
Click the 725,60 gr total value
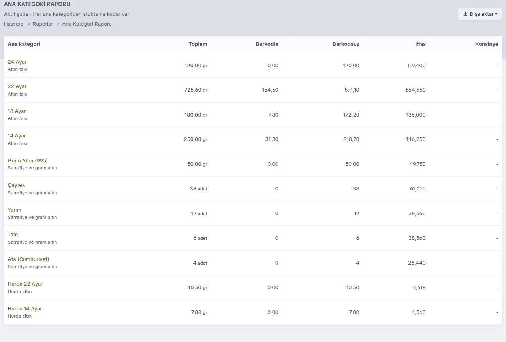pos(196,90)
